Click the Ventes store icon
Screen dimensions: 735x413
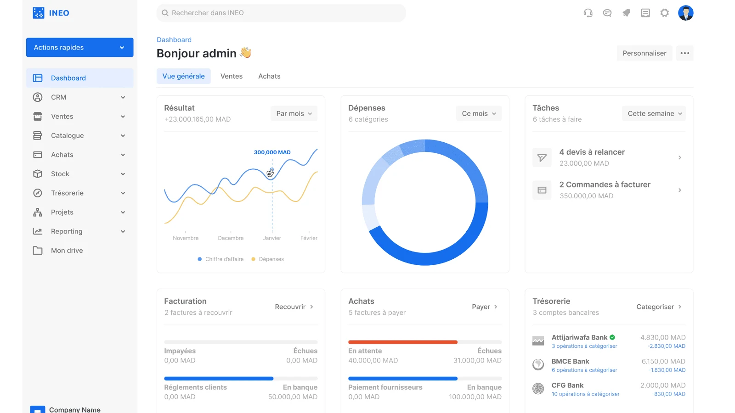[38, 117]
